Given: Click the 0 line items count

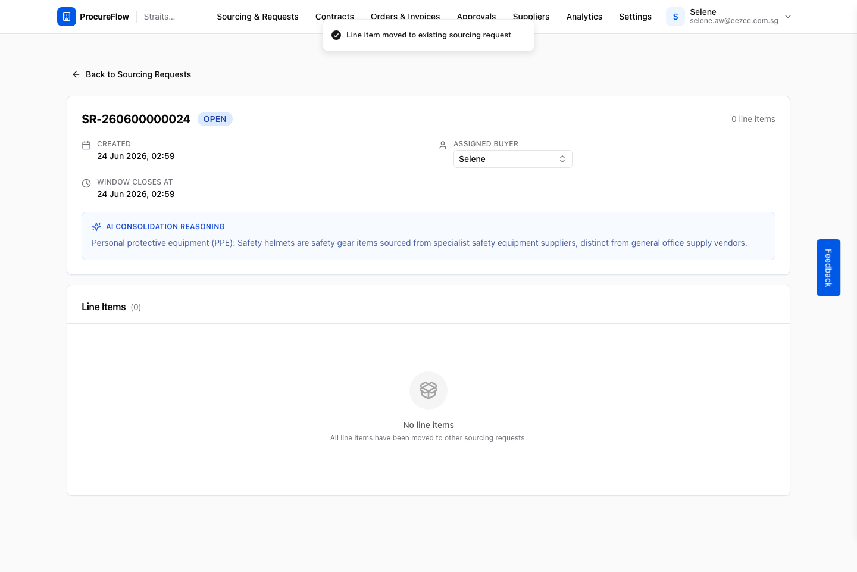Looking at the screenshot, I should click(753, 119).
